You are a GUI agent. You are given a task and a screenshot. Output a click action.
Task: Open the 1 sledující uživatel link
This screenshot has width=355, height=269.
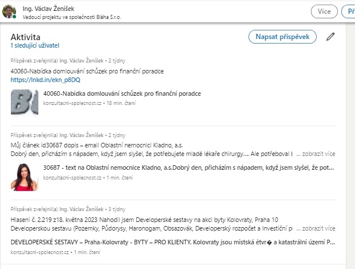point(35,45)
